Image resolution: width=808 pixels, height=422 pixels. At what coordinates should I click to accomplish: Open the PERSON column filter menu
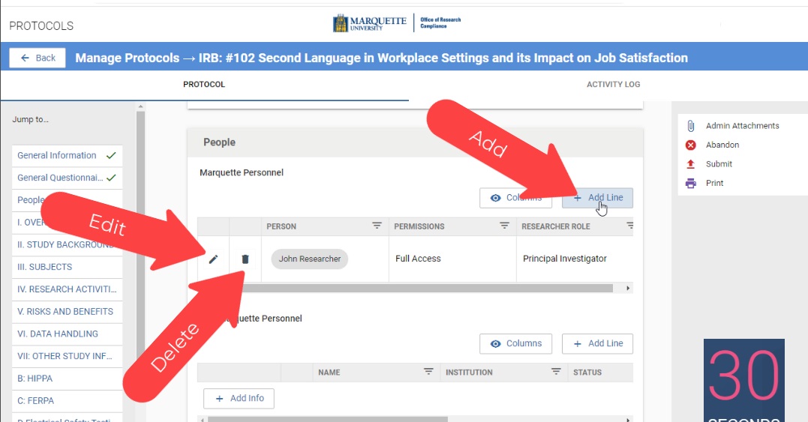tap(377, 226)
